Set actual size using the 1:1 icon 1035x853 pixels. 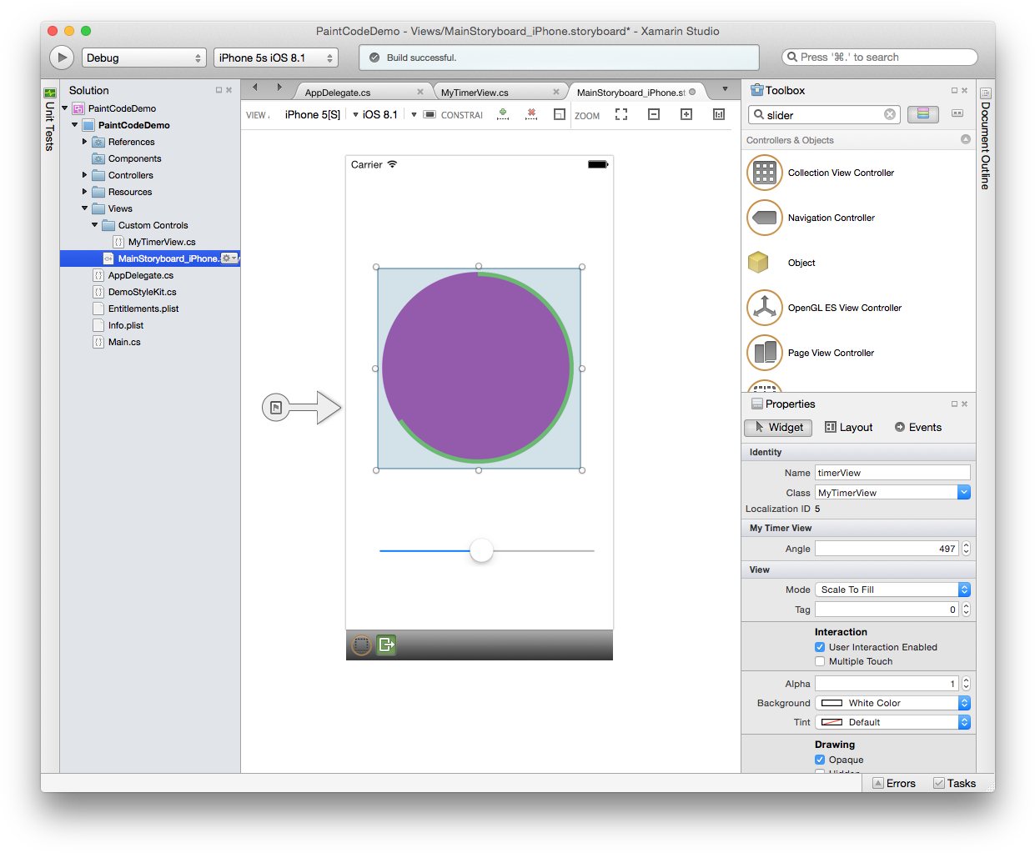719,115
